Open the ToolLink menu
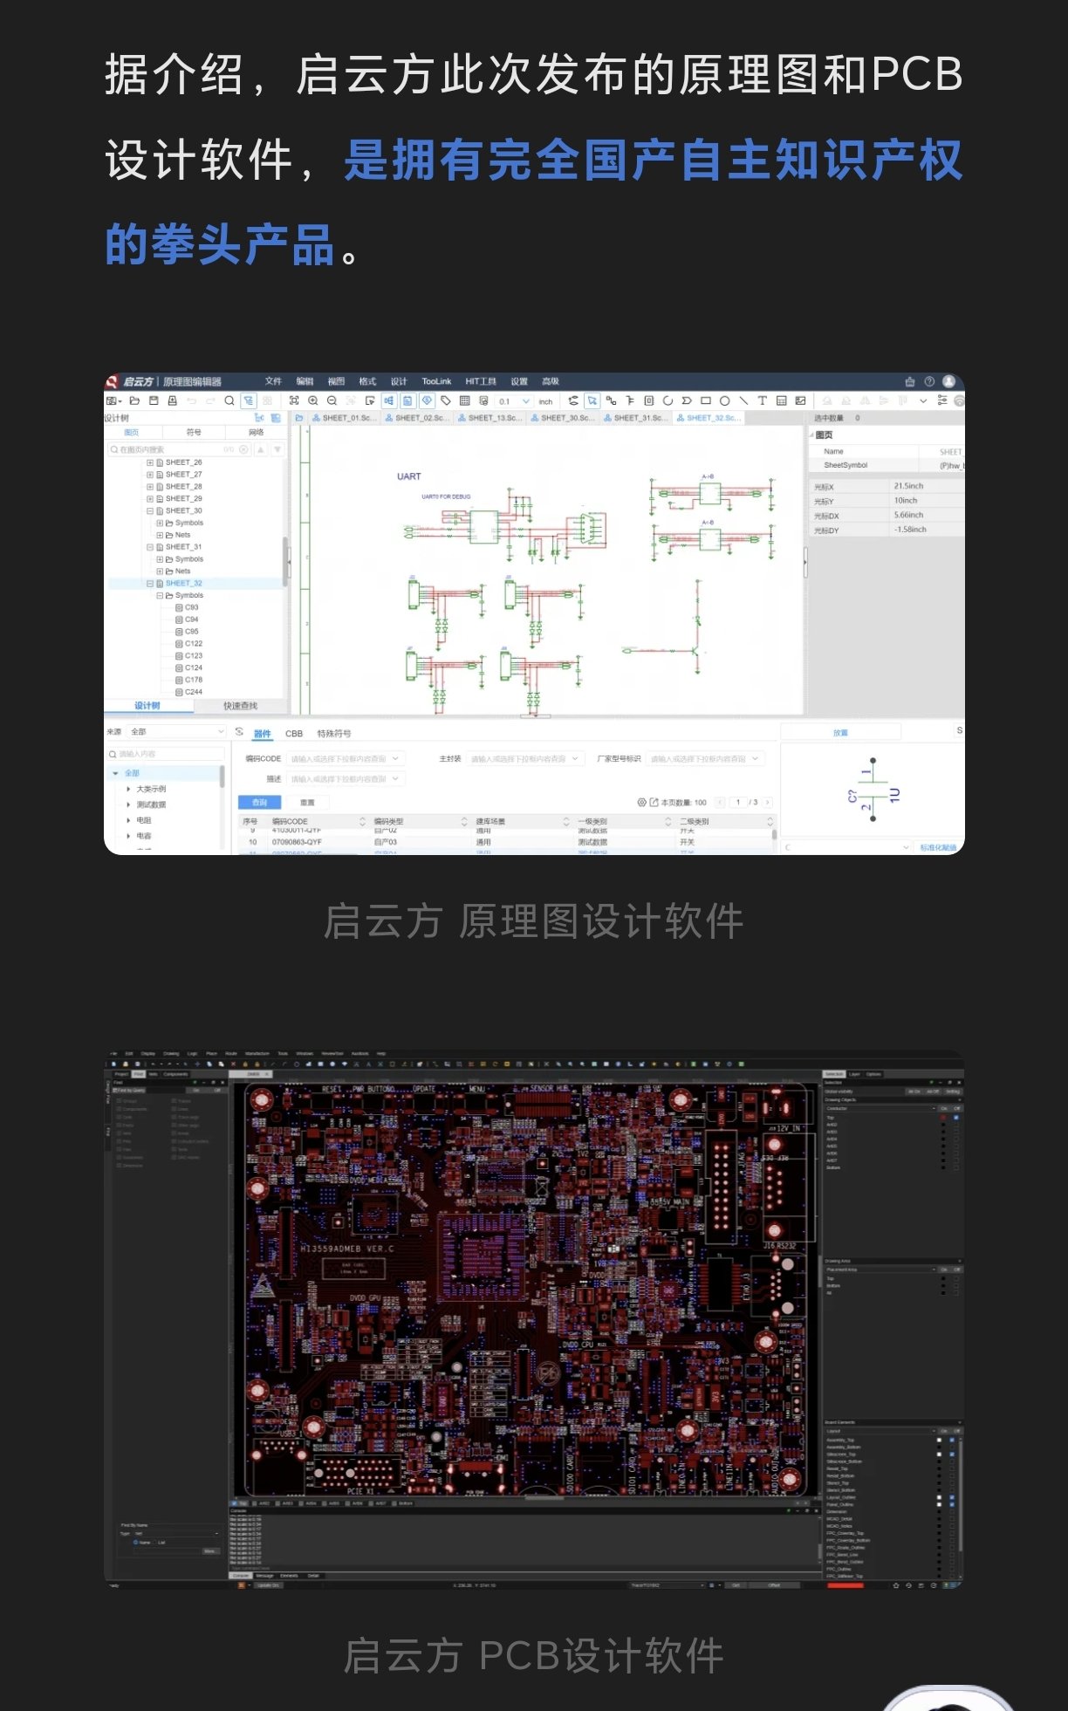 (436, 381)
